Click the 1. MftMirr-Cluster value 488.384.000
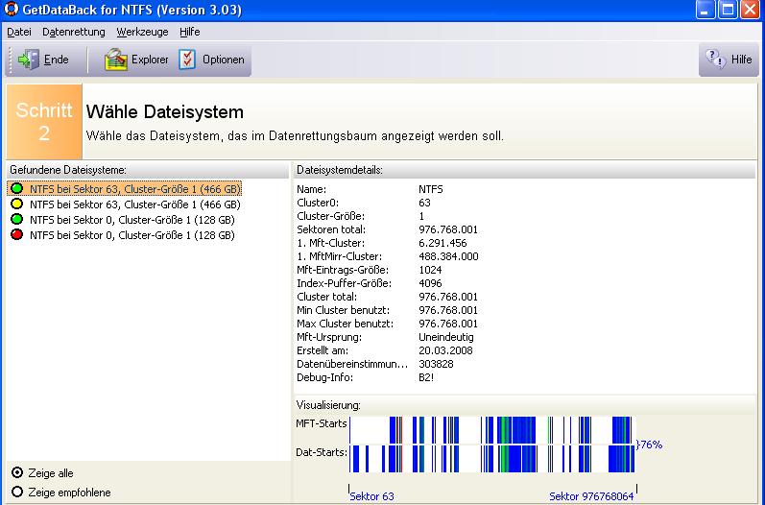The image size is (765, 505). pyautogui.click(x=448, y=256)
